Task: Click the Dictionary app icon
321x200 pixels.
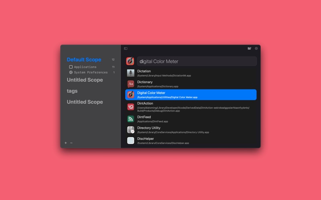Action: pos(131,84)
